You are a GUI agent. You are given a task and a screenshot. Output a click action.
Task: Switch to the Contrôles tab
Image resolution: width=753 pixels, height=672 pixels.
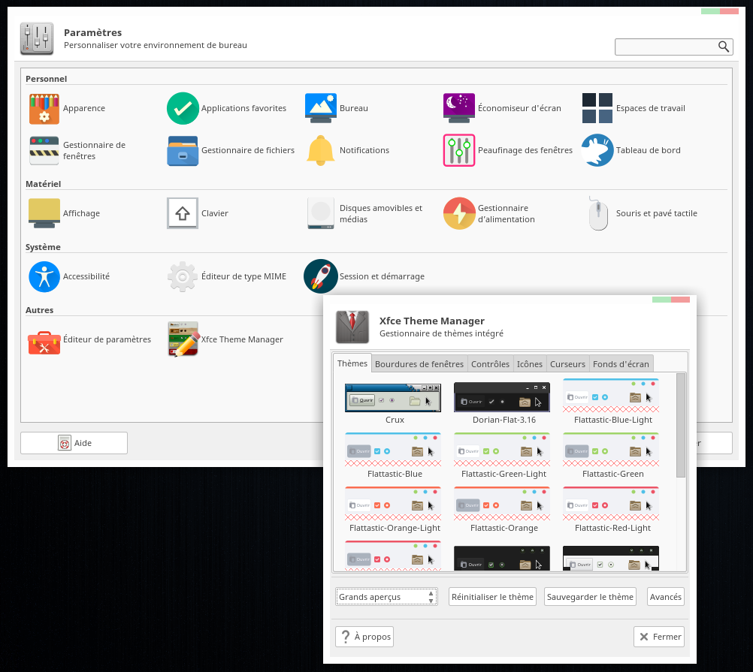point(490,364)
